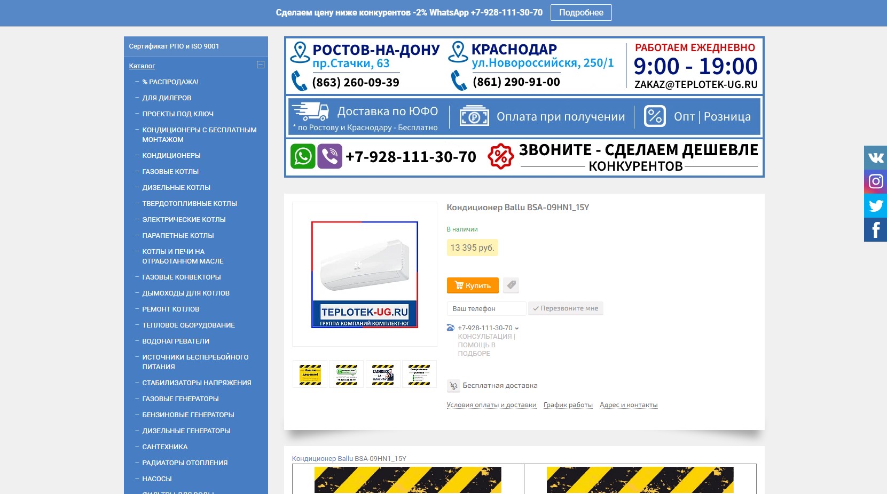Image resolution: width=887 pixels, height=494 pixels.
Task: Expand the +7-928-111-30-70 phone dropdown arrow
Action: click(x=516, y=328)
